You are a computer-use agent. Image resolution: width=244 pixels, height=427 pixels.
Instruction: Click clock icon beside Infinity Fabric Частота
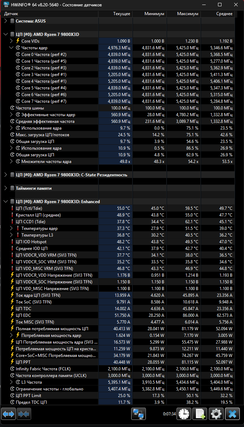point(12,369)
